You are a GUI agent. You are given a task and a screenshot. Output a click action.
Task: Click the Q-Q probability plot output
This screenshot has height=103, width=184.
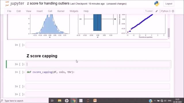pyautogui.click(x=142, y=26)
